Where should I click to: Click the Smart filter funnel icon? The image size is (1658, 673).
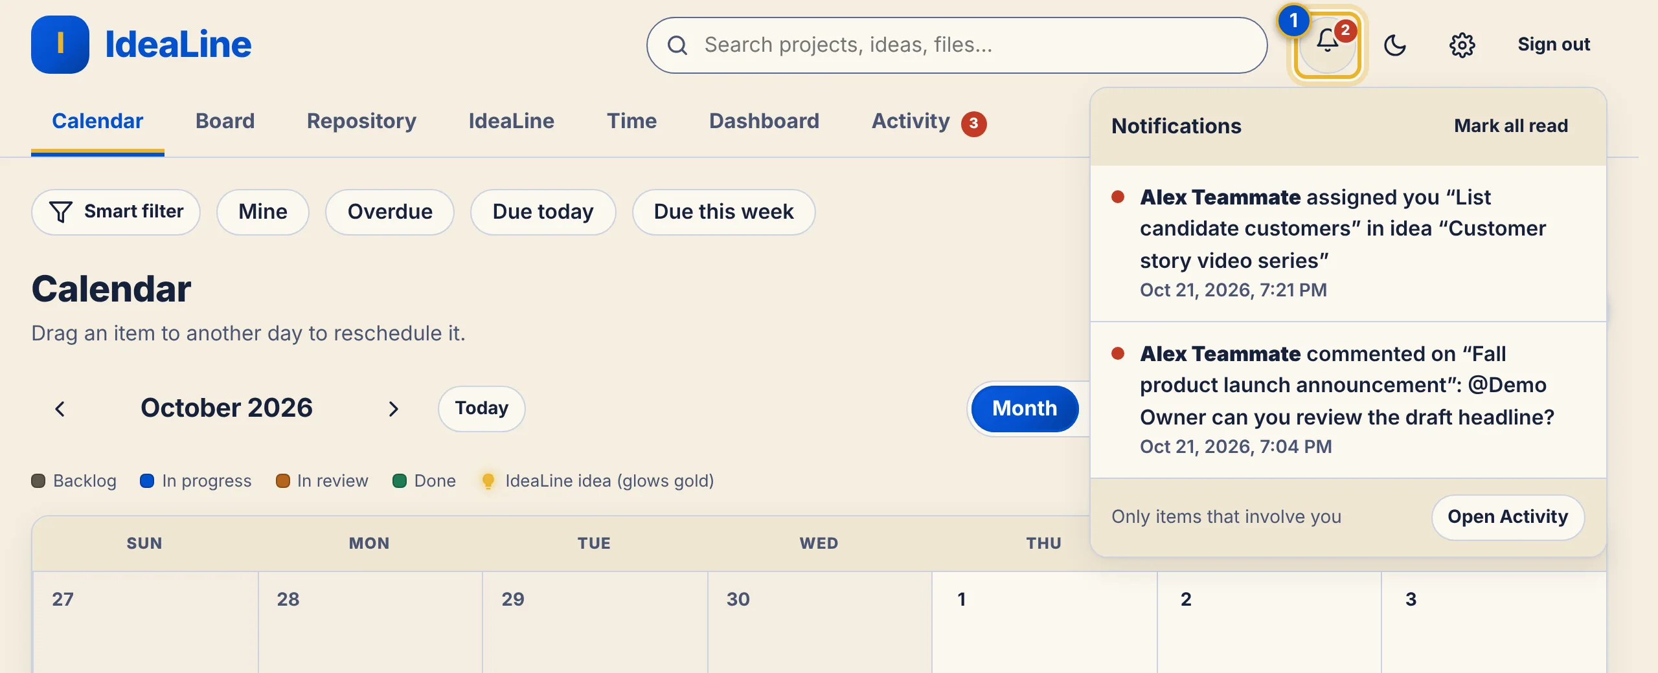click(61, 212)
